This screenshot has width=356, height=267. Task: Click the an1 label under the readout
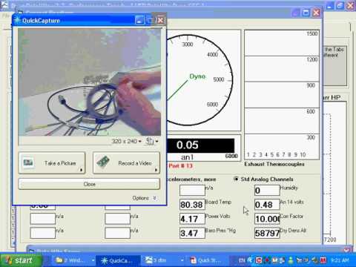point(187,157)
